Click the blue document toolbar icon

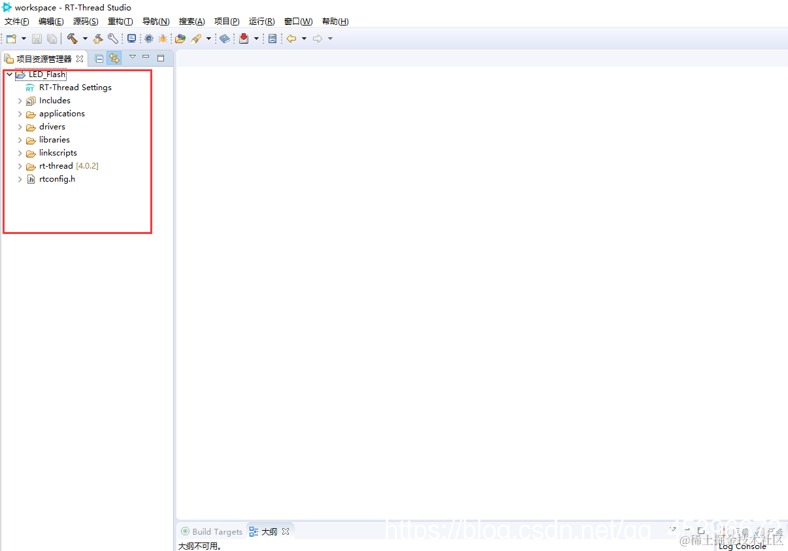(272, 39)
